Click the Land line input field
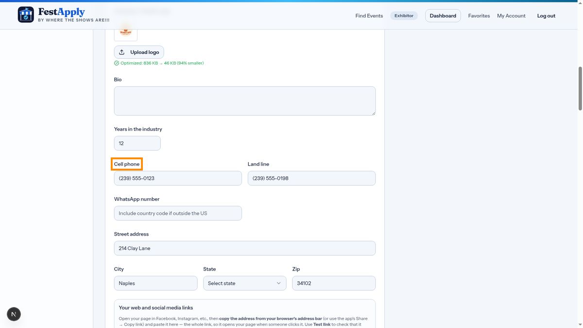Screen dimensions: 583x328 coord(311,178)
